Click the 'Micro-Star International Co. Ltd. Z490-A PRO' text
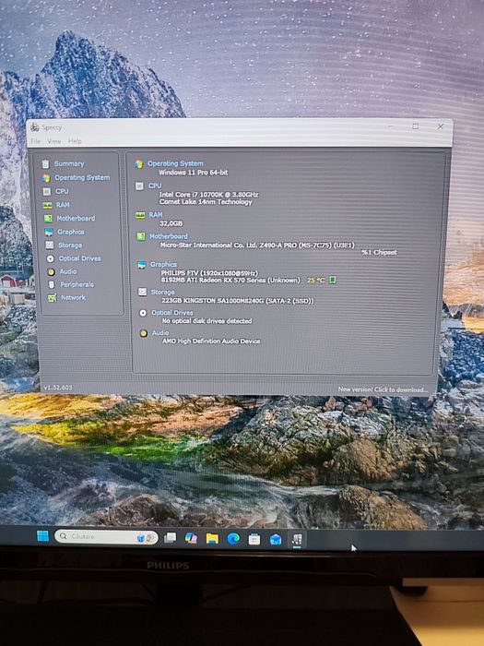The image size is (484, 646). (x=229, y=245)
